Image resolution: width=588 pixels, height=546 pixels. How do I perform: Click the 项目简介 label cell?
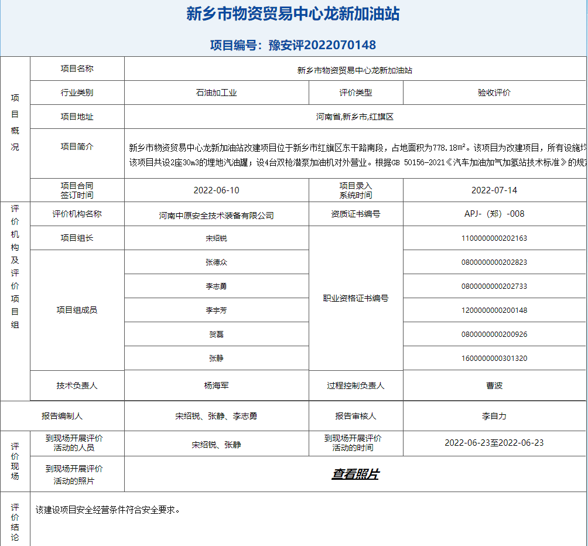77,153
